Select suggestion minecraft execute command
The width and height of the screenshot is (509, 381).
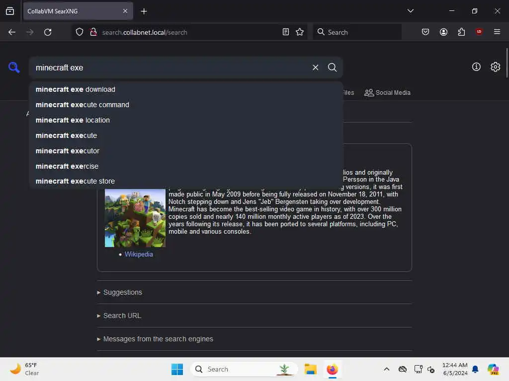coord(186,105)
